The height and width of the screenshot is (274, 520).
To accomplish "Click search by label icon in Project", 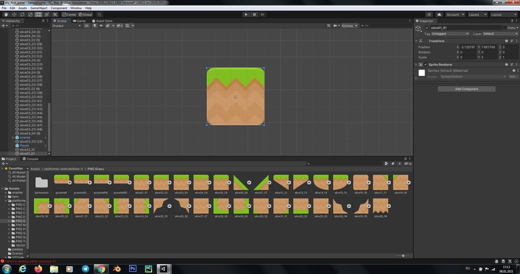I will (x=393, y=164).
